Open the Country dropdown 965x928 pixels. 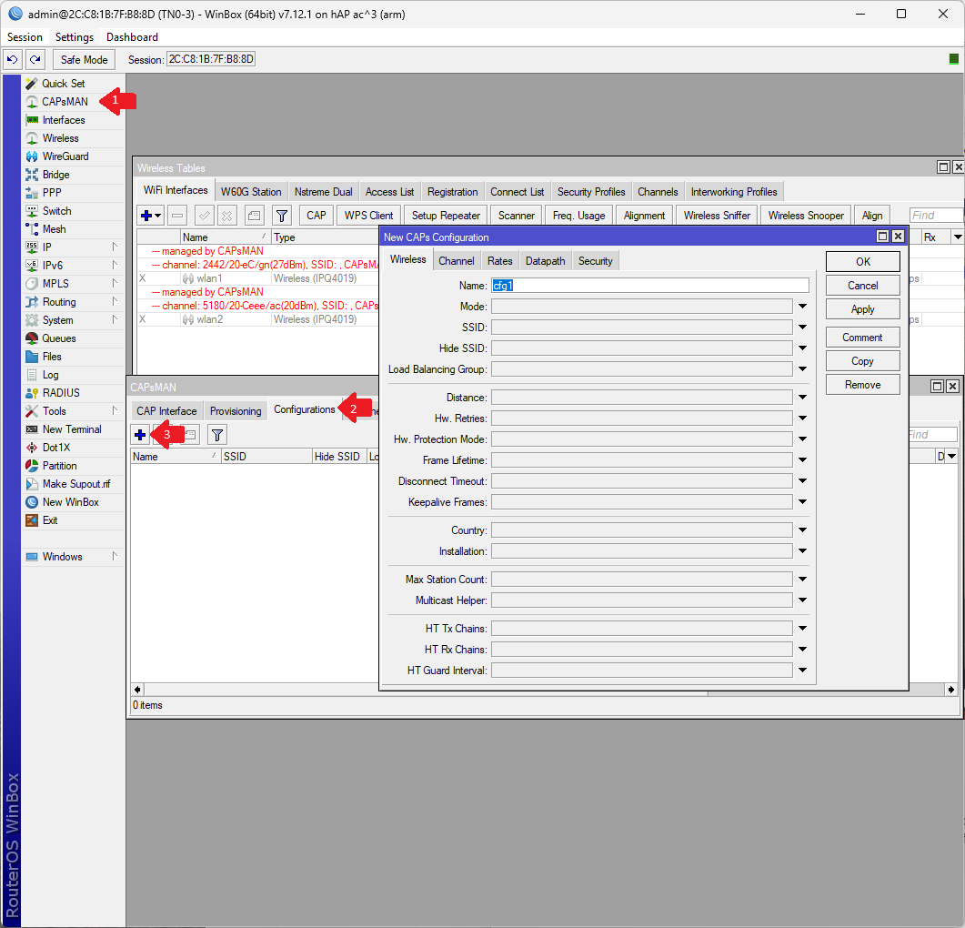(x=799, y=530)
